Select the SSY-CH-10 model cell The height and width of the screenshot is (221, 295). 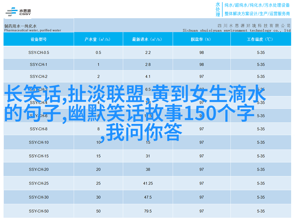[x=39, y=143]
